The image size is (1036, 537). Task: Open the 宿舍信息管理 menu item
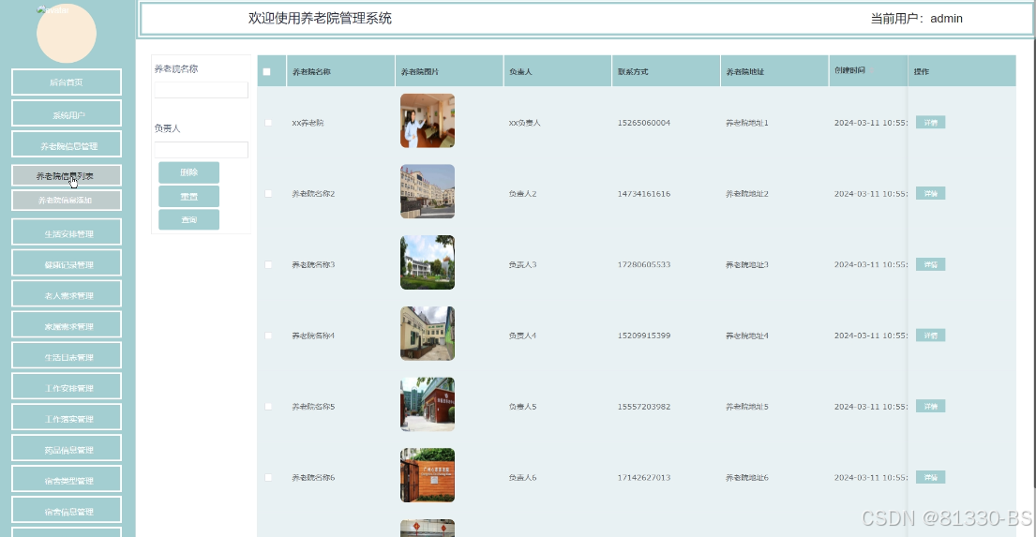click(66, 510)
